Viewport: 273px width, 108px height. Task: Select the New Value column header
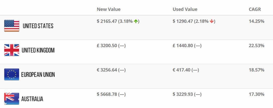pyautogui.click(x=109, y=9)
